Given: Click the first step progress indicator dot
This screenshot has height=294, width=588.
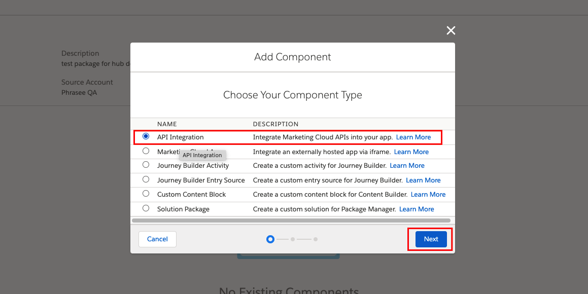Looking at the screenshot, I should 270,239.
